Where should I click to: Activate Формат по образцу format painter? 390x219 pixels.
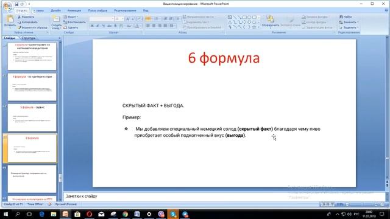32,27
